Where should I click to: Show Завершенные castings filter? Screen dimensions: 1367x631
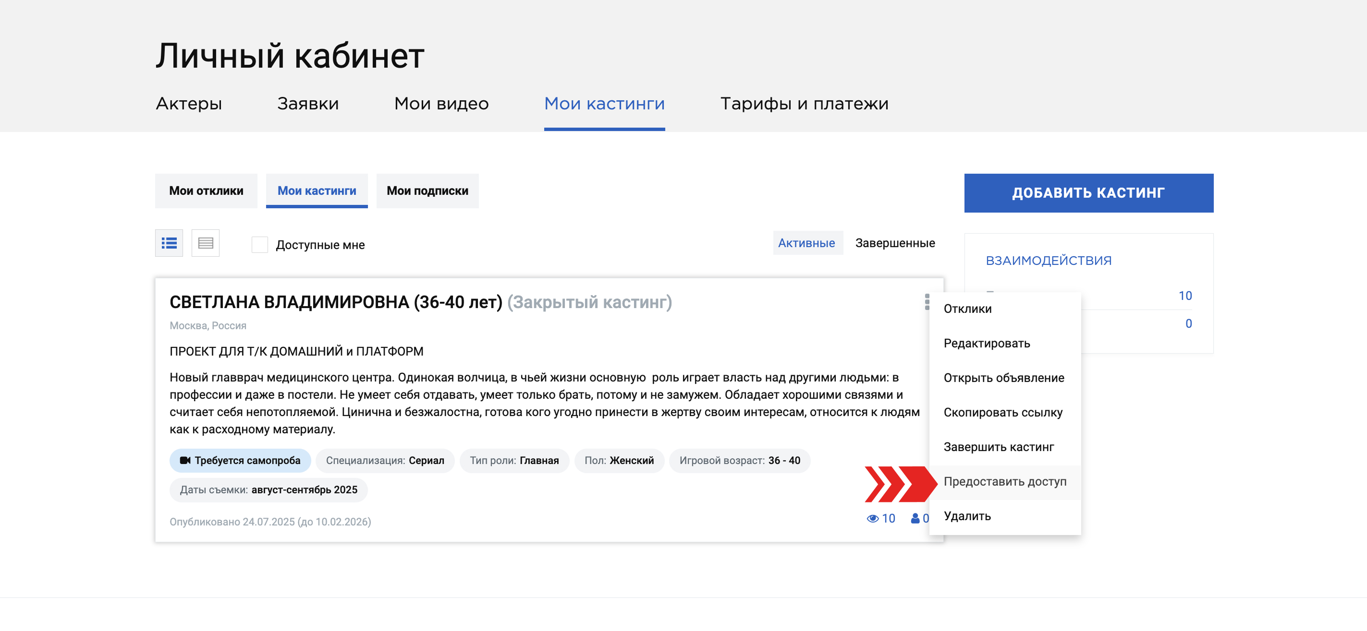pyautogui.click(x=895, y=243)
